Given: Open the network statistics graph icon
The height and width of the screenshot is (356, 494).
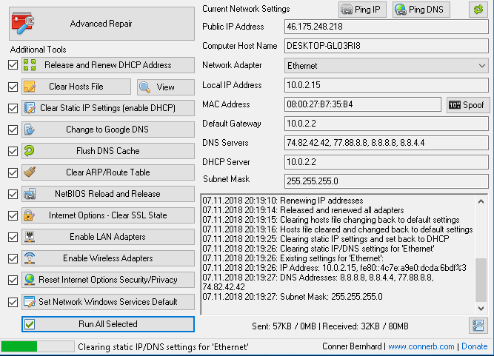Looking at the screenshot, I should point(478,326).
